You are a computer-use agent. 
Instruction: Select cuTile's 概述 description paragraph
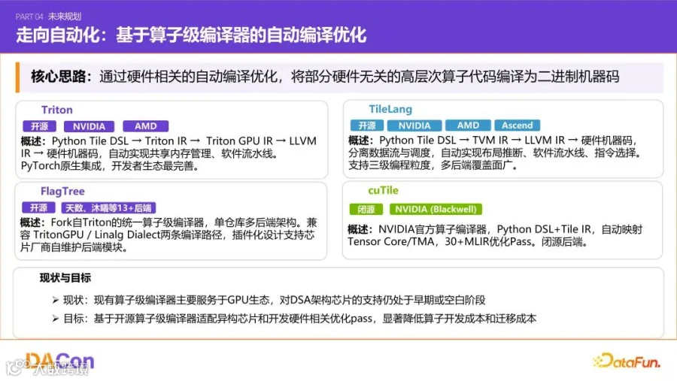pos(495,236)
